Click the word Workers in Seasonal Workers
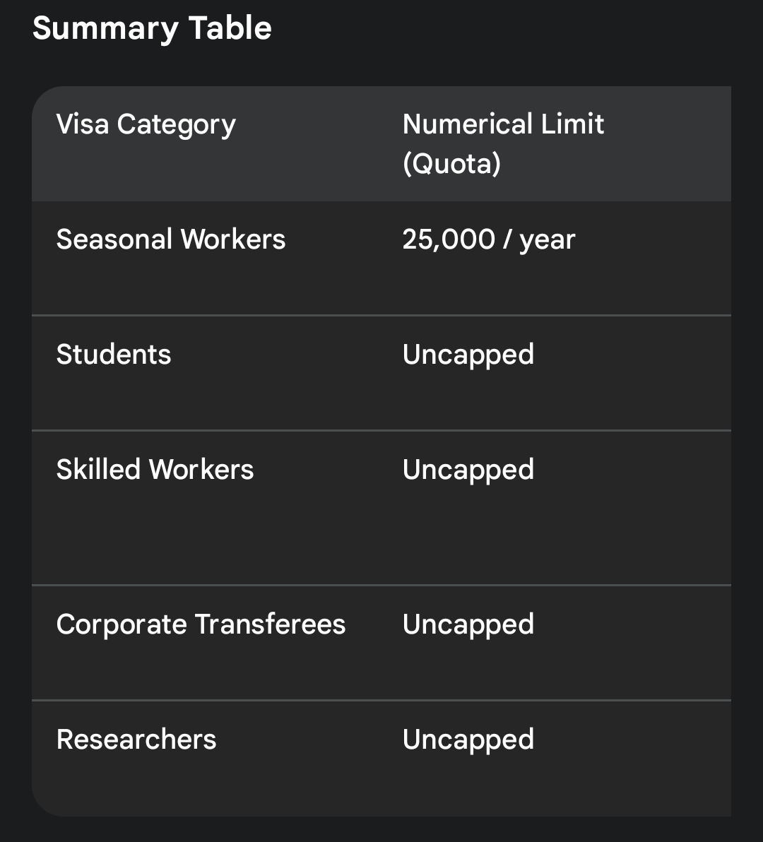 [x=233, y=239]
